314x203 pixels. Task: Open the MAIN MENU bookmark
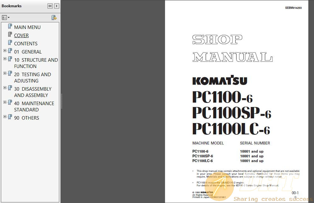click(x=27, y=27)
